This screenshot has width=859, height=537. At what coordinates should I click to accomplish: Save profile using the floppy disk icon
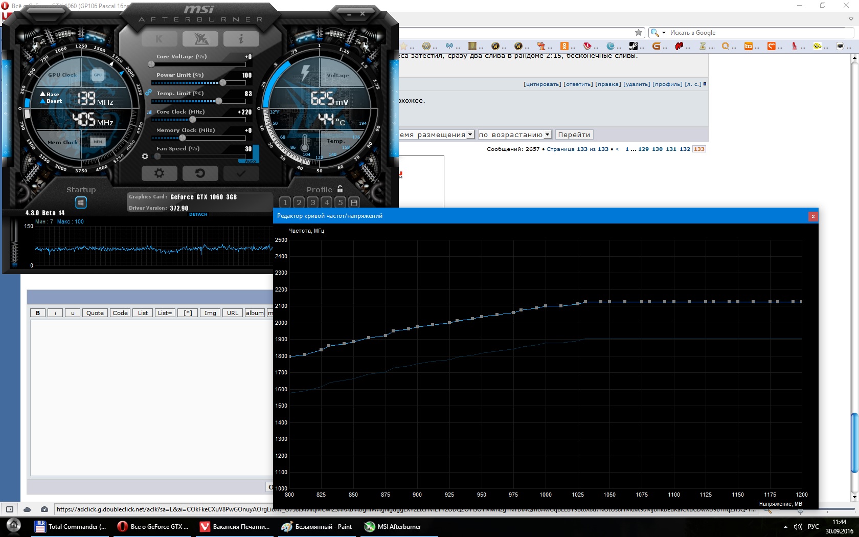[x=354, y=203]
